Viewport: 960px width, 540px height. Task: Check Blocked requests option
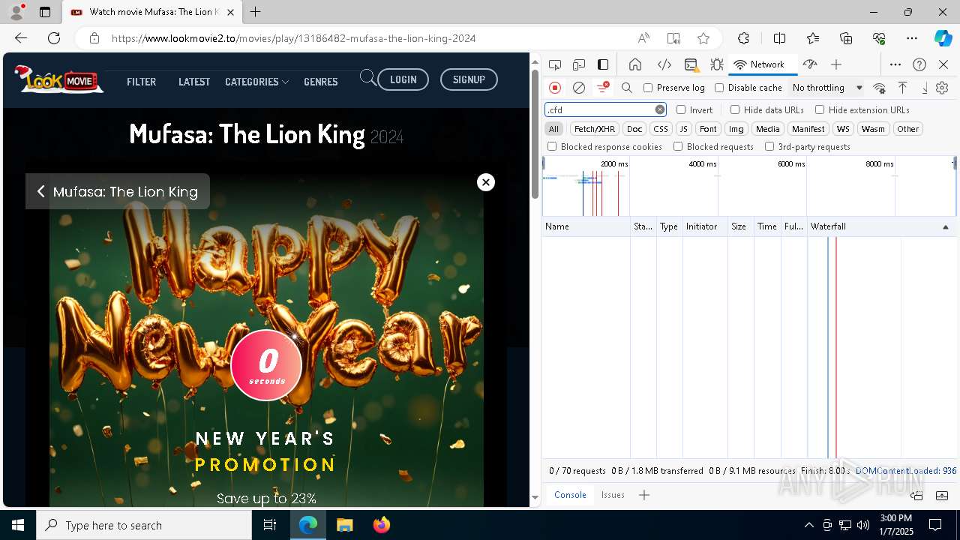[678, 147]
